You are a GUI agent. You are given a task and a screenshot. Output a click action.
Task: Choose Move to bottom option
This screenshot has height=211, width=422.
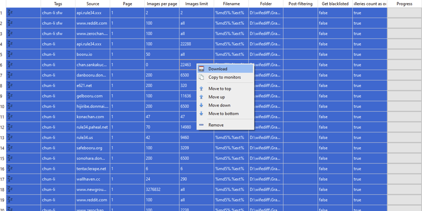tap(225, 113)
